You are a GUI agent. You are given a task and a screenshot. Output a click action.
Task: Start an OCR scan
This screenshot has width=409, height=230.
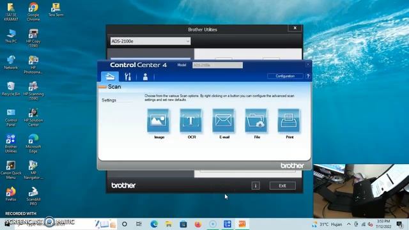[x=190, y=121]
